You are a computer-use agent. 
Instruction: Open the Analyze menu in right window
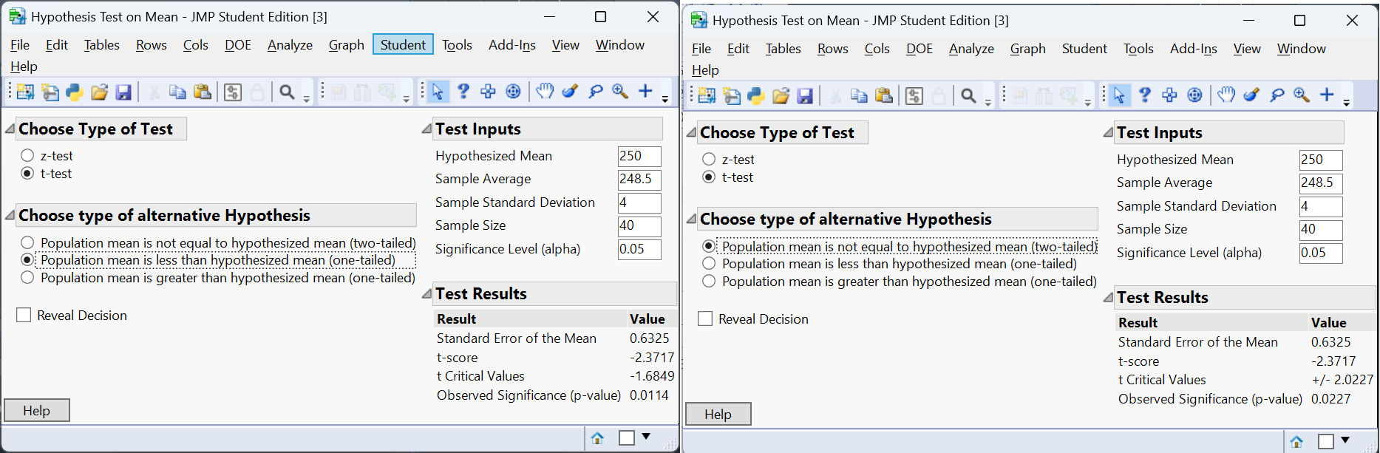971,49
